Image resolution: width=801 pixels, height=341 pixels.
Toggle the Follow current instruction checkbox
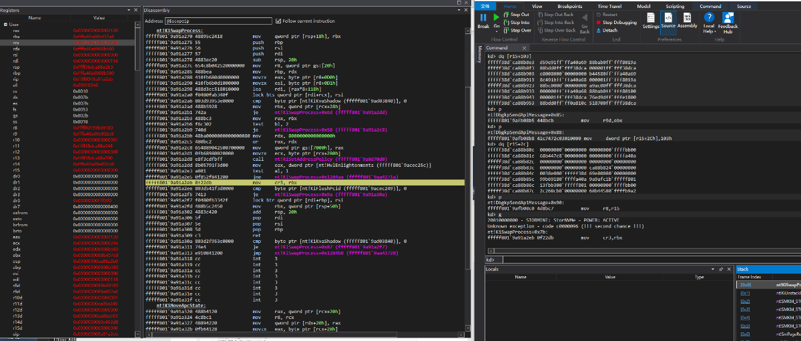pos(278,21)
